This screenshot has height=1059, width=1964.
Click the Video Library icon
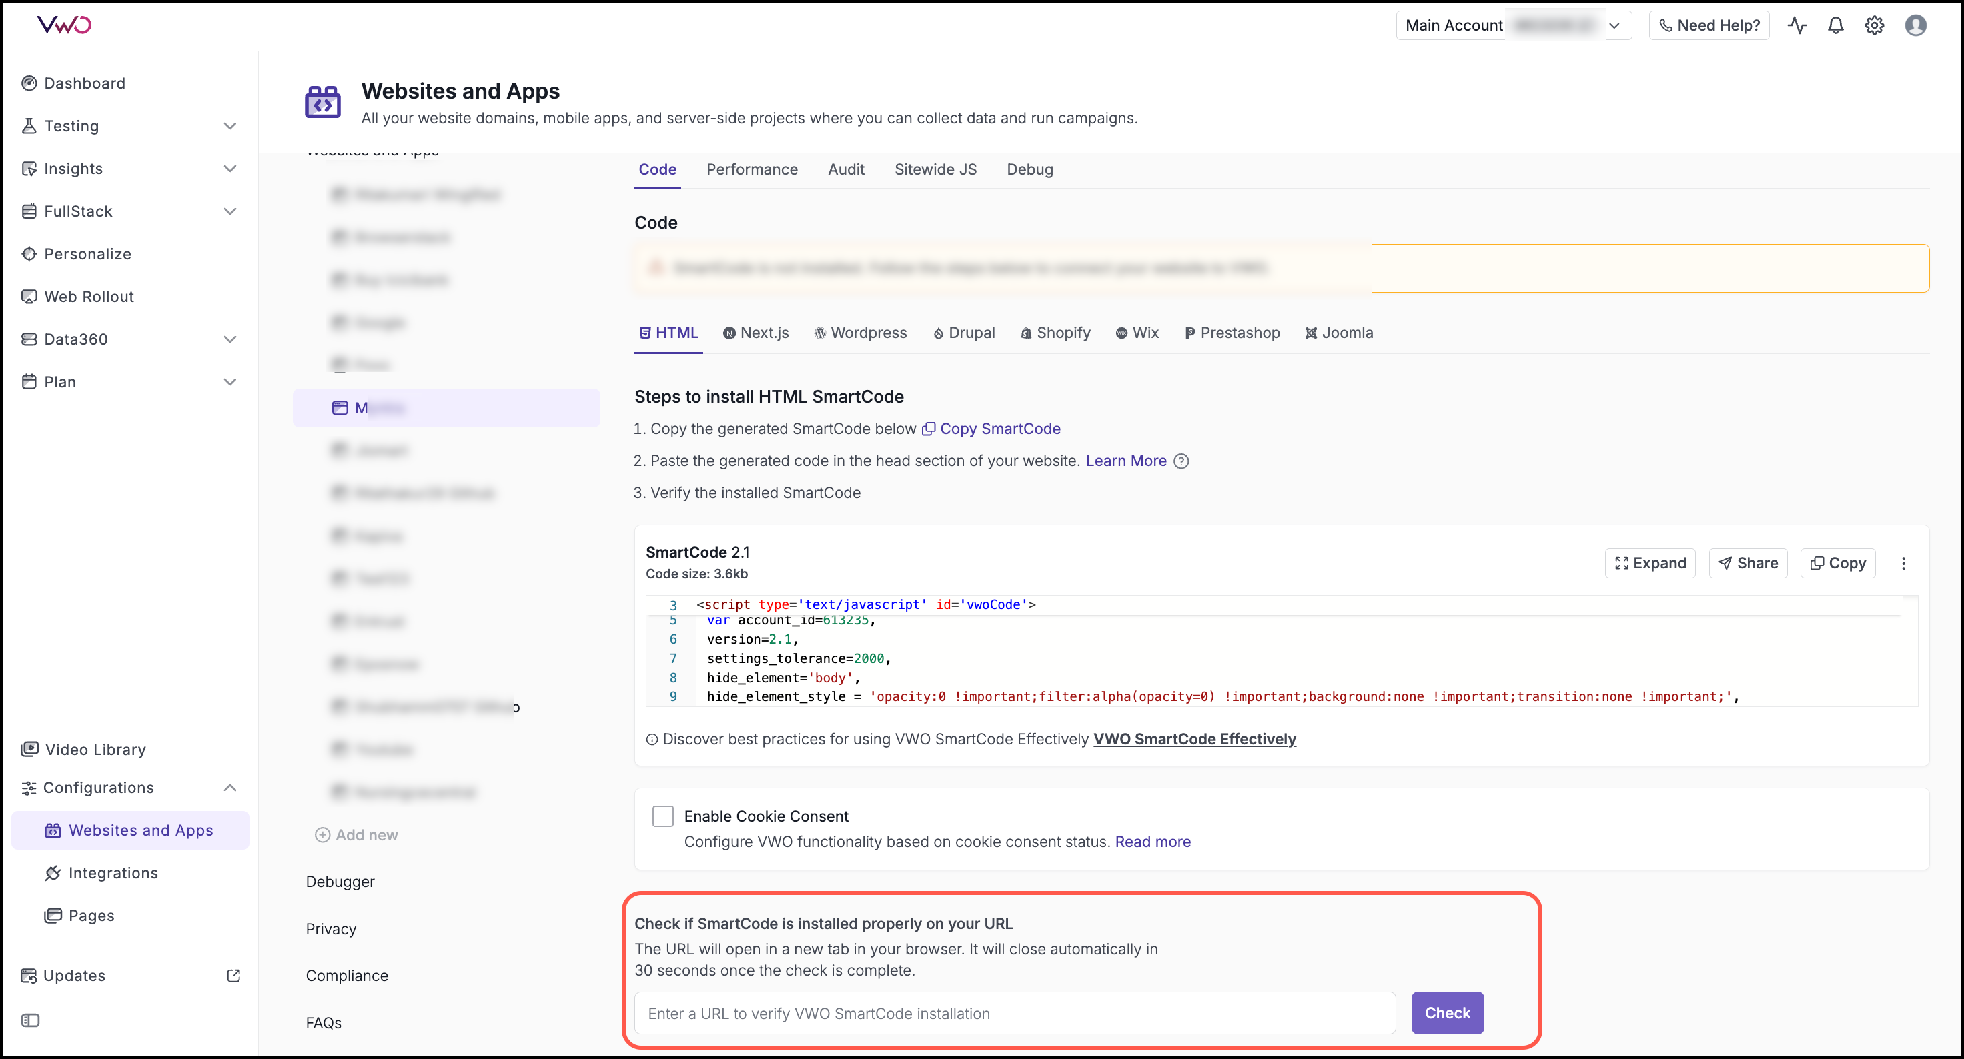[30, 749]
